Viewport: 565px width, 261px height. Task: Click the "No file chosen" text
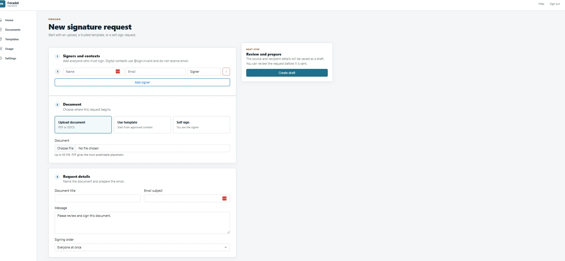[x=88, y=148]
